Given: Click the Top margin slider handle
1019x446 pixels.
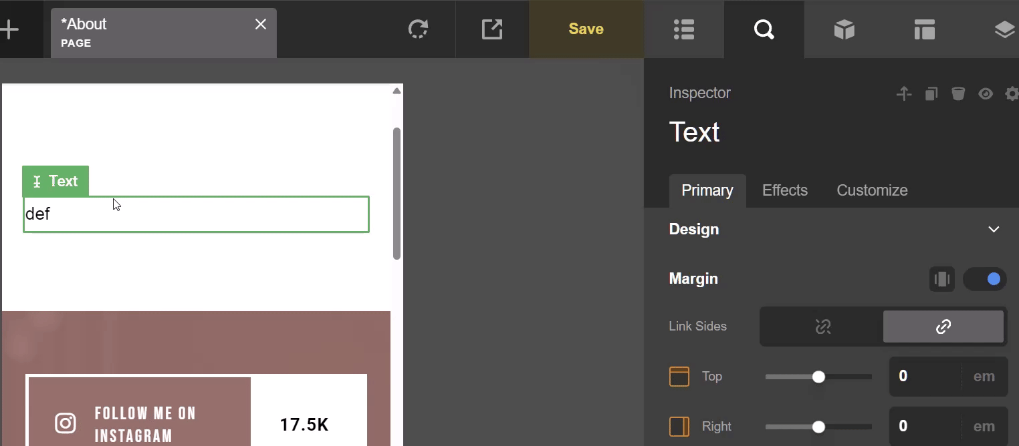Looking at the screenshot, I should (818, 377).
